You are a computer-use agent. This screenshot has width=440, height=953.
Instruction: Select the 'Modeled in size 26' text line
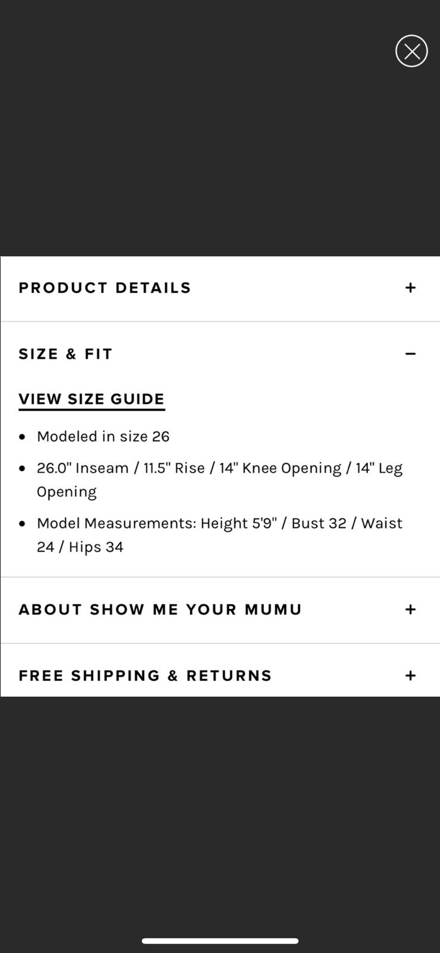click(x=103, y=437)
